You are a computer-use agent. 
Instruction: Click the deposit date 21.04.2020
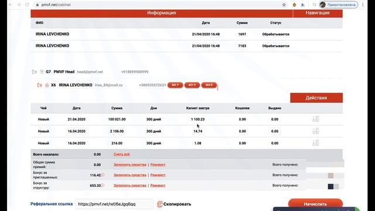click(77, 119)
